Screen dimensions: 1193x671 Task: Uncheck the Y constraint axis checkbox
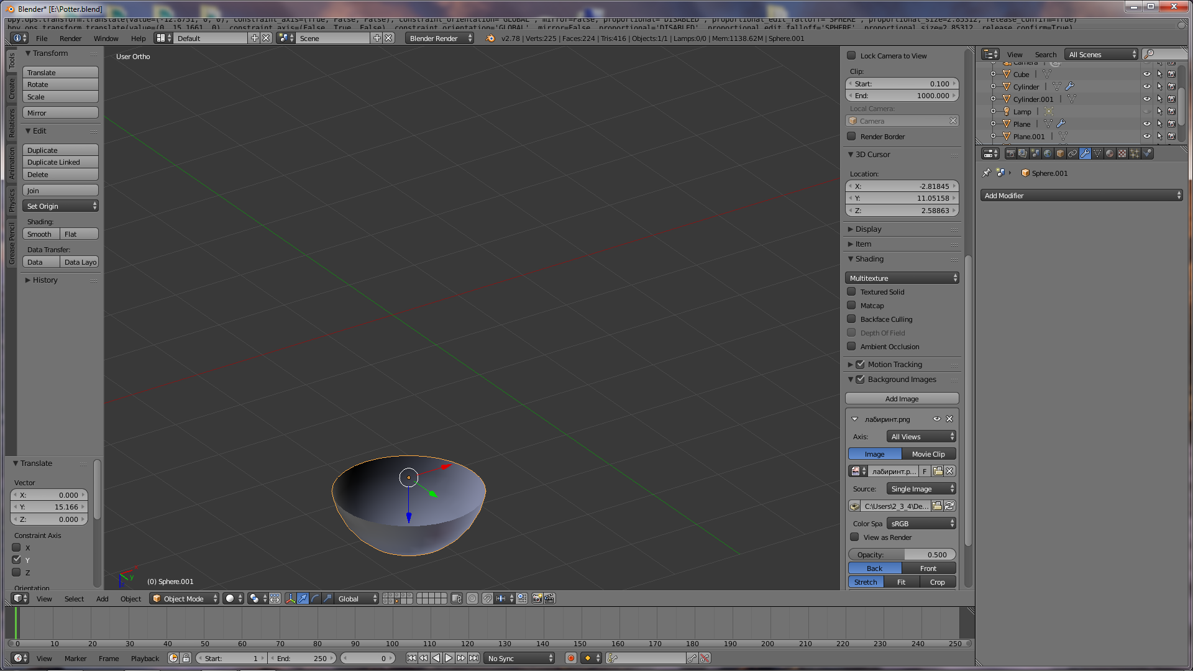pos(17,560)
